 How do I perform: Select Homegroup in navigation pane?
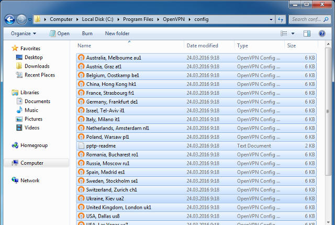click(x=30, y=145)
